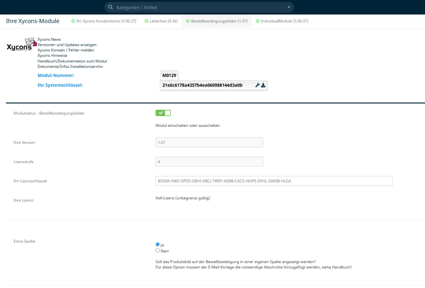Click the green status icon beside Bestellbestätigungsbilder
Screen dimensions: 425x288
187,21
